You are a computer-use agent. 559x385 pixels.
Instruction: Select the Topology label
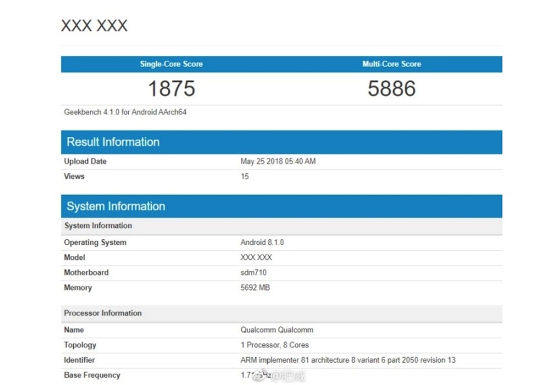[80, 345]
